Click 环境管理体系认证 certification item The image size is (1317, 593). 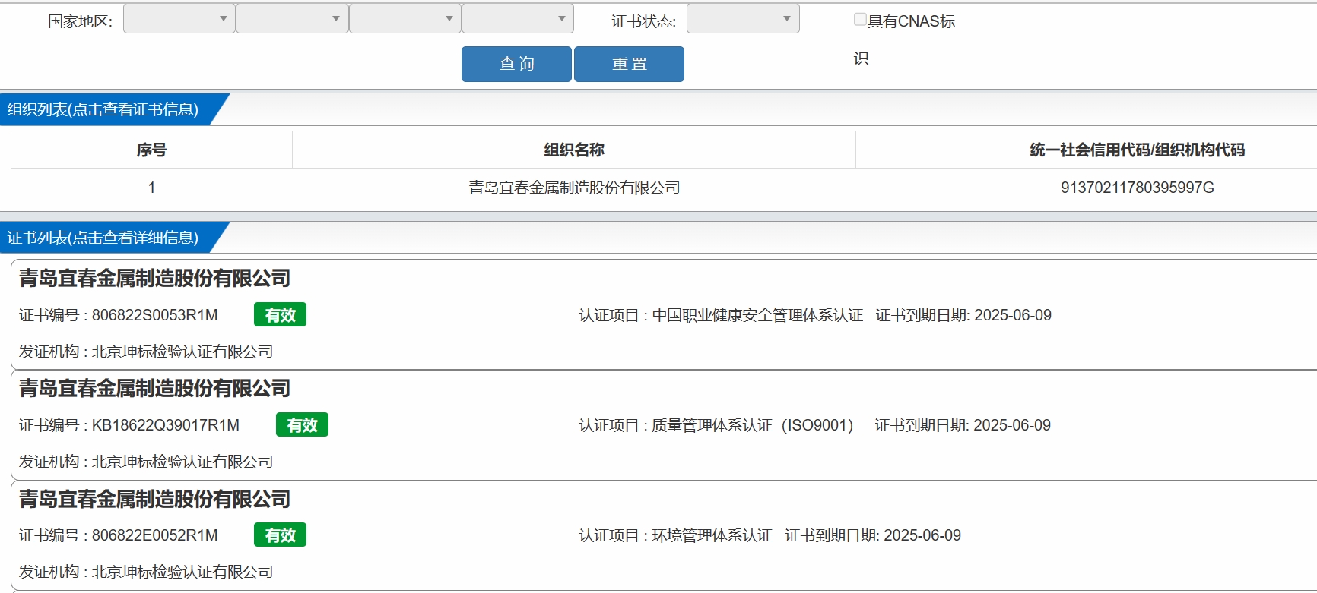coord(712,535)
